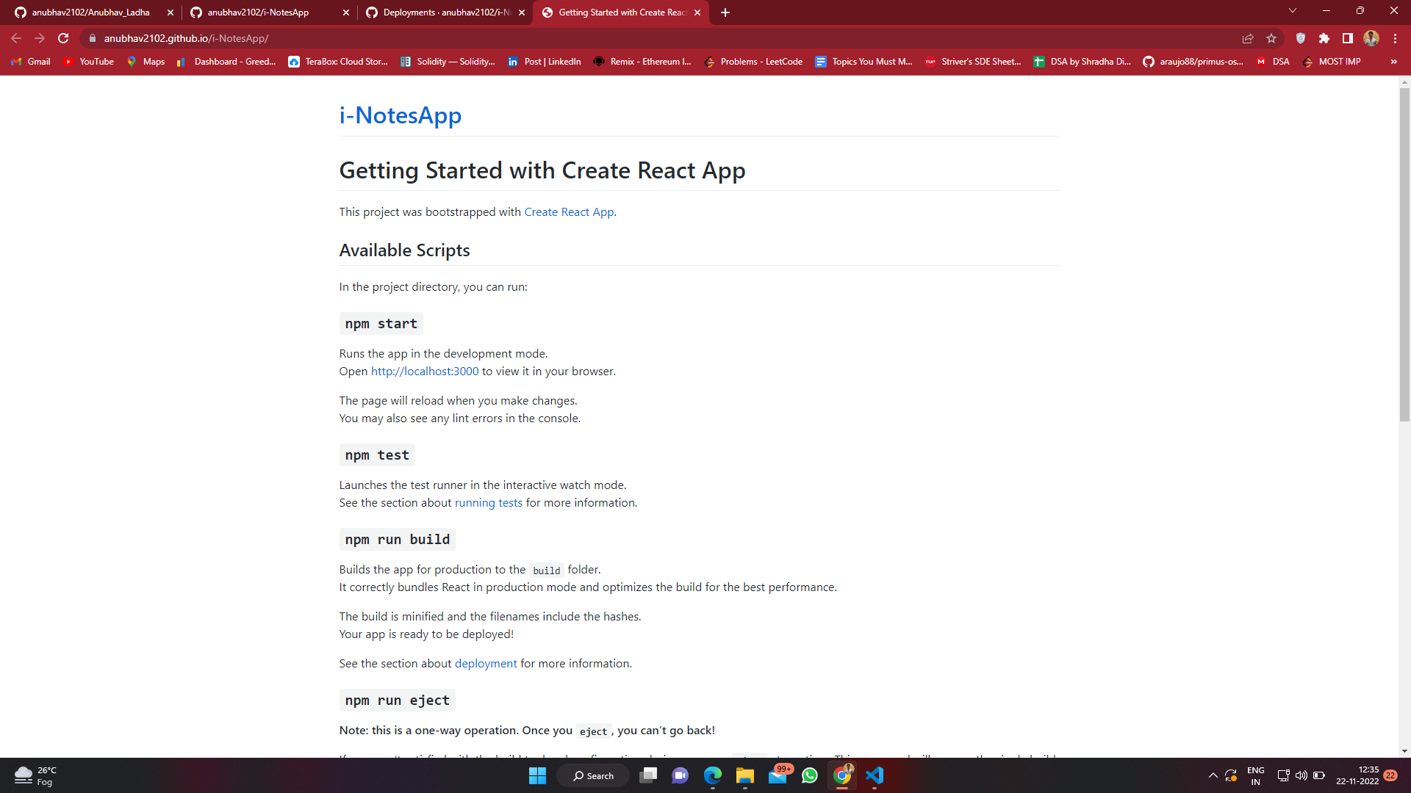Open the Extensions puzzle icon

pyautogui.click(x=1324, y=38)
